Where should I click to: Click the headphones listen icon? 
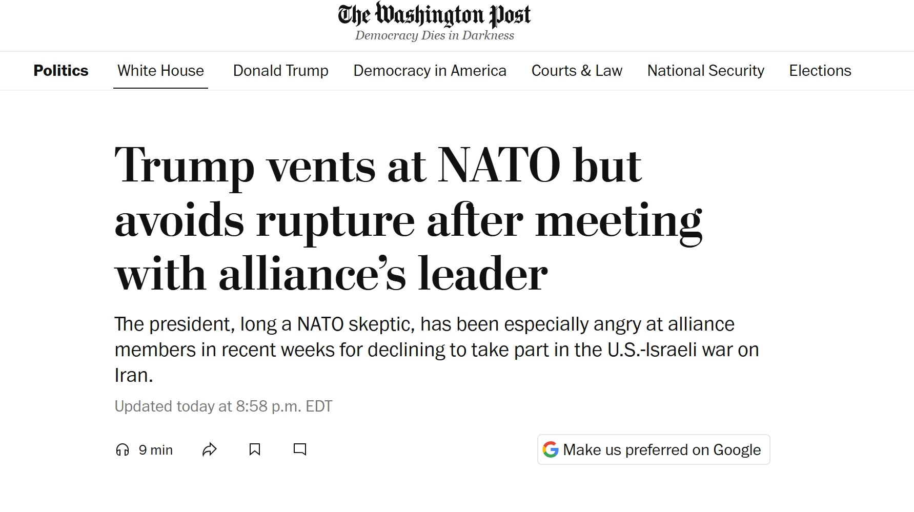point(123,450)
